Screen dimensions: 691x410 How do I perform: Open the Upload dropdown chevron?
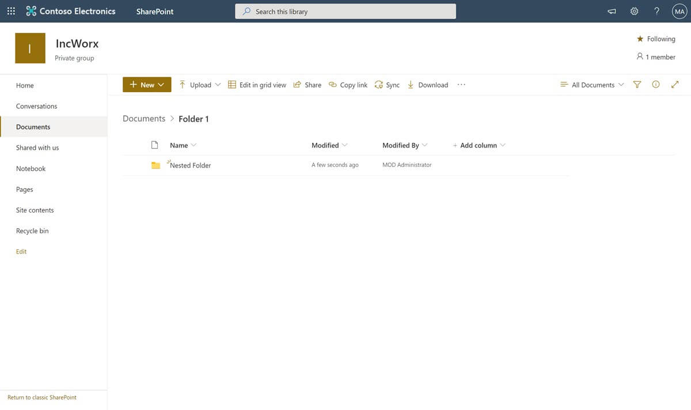218,84
